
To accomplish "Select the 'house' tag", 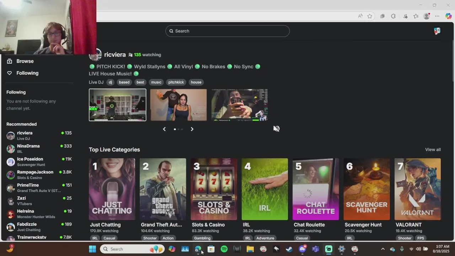I will 196,82.
